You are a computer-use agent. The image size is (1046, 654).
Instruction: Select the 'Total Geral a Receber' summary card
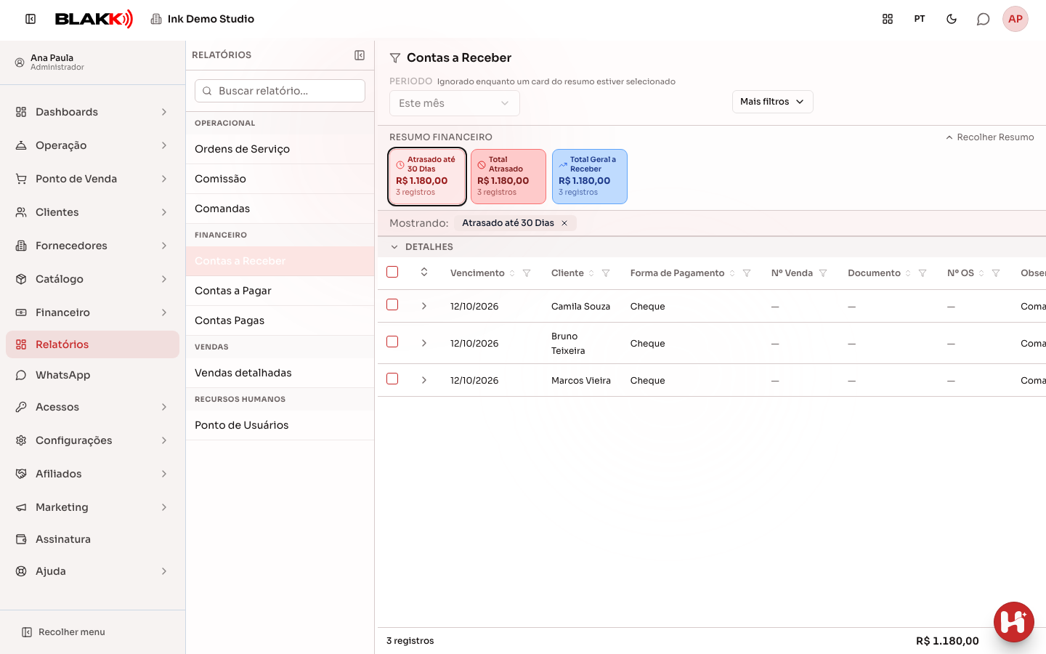590,177
